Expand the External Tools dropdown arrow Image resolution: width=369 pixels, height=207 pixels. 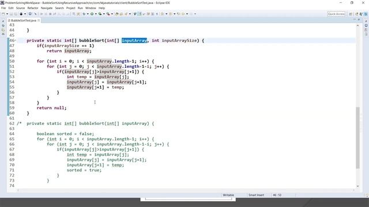point(112,14)
